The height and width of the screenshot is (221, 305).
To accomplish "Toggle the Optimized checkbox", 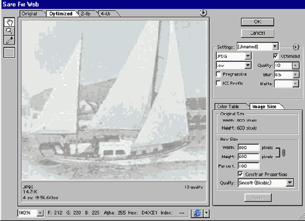I will point(275,56).
